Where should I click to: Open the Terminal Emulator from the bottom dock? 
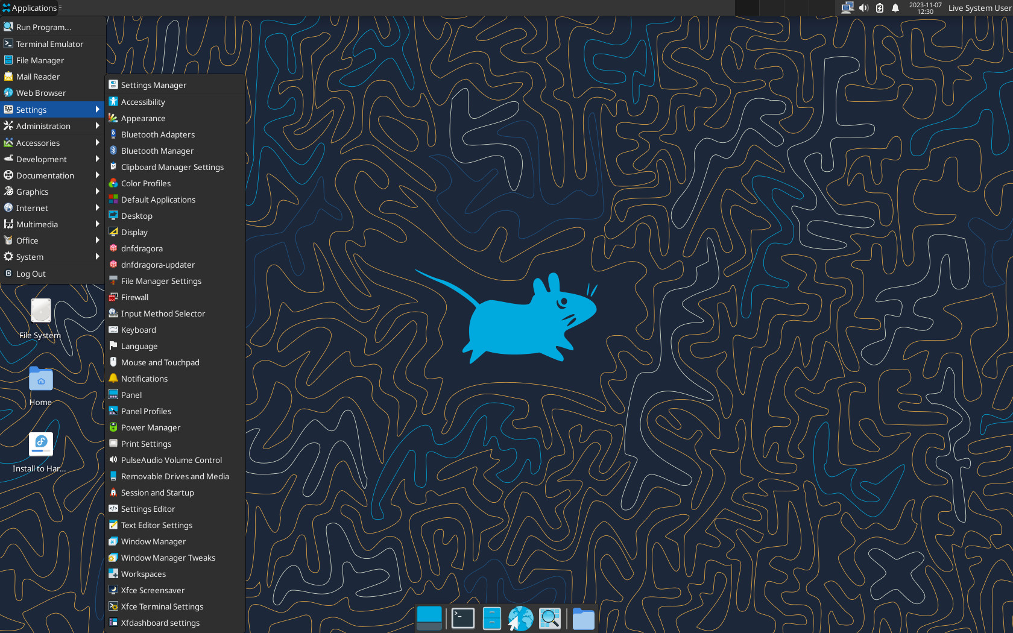click(462, 619)
